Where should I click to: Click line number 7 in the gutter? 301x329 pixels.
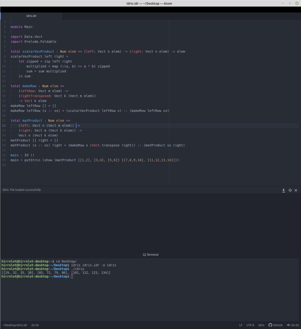pos(5,51)
